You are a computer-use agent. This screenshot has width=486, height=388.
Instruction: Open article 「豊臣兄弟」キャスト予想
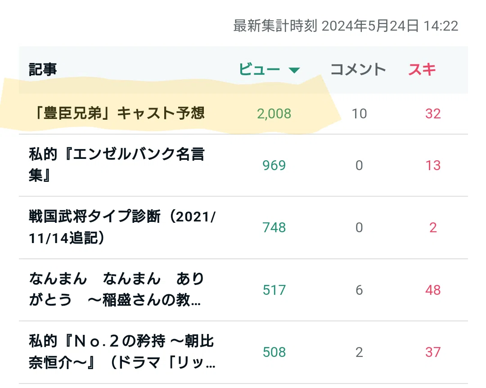click(118, 113)
